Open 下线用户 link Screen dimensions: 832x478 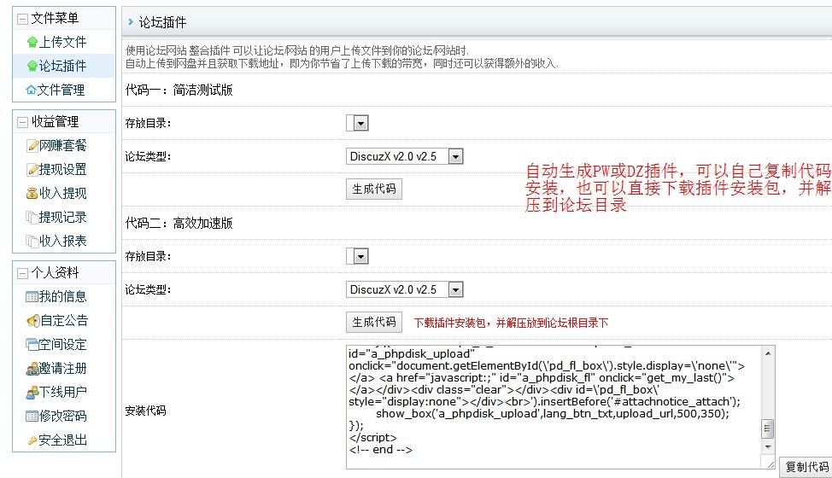point(62,392)
